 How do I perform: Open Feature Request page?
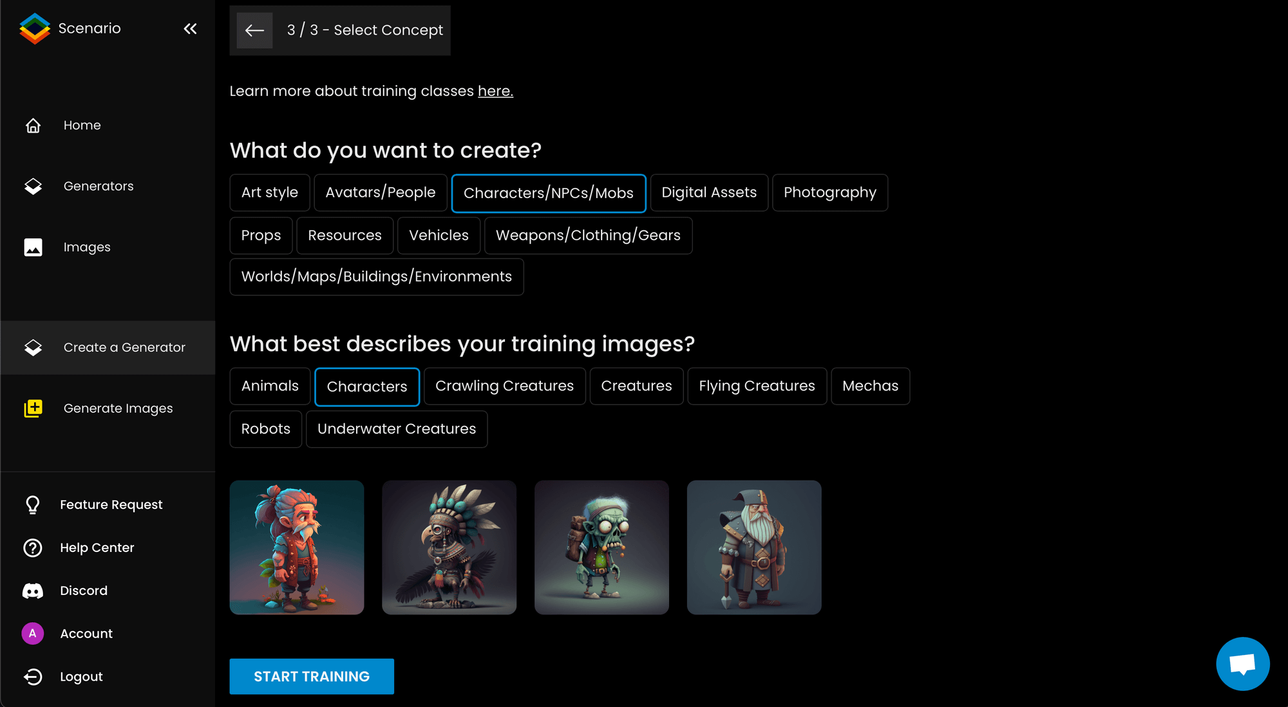click(x=111, y=504)
